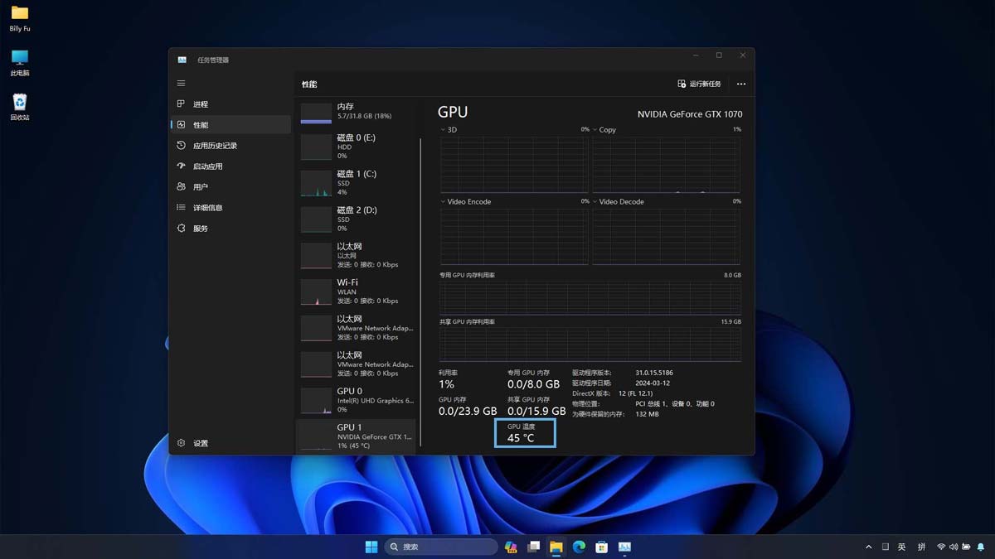Select 内存 memory in the resource list
Image resolution: width=995 pixels, height=559 pixels.
coord(357,112)
